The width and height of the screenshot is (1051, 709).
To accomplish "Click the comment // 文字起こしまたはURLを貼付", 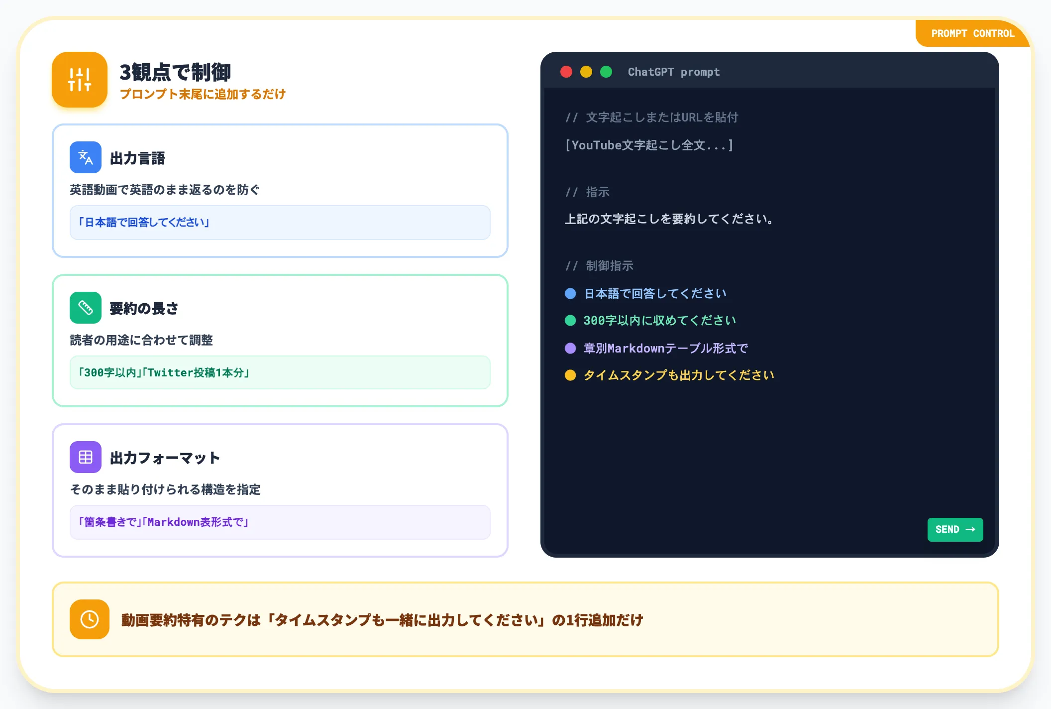I will click(x=652, y=118).
